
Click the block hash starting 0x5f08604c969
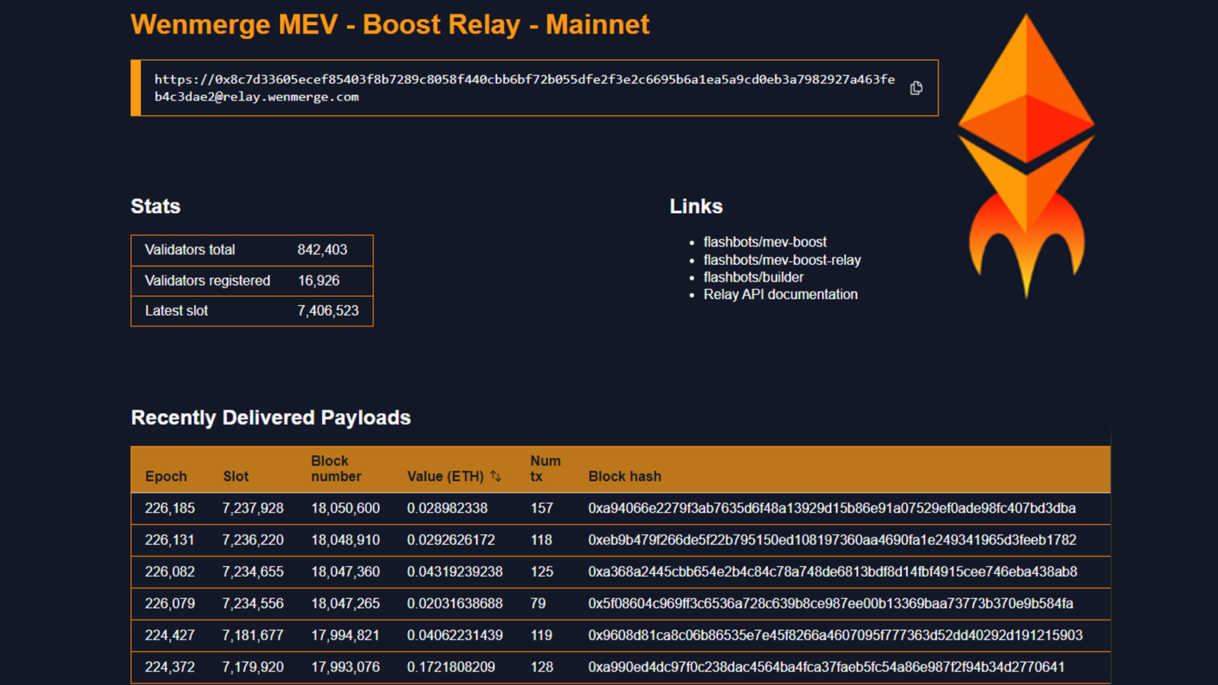pos(831,604)
